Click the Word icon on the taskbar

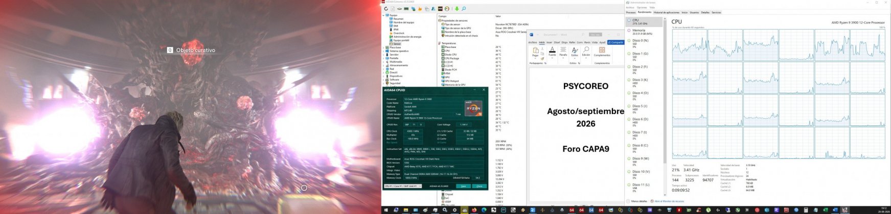coord(835,210)
